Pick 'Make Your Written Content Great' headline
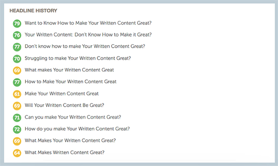 coord(62,94)
